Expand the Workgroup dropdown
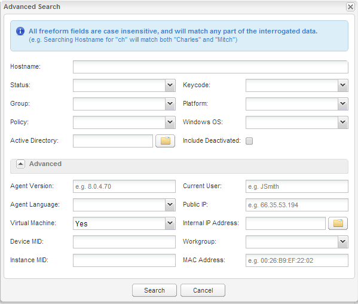The image size is (358, 304). (x=342, y=242)
